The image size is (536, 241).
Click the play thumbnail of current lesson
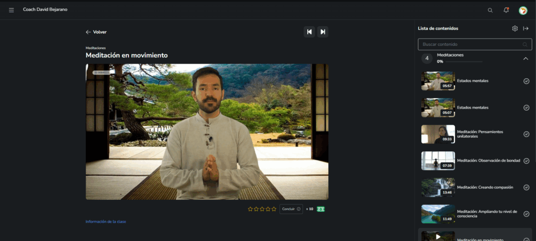(438, 236)
